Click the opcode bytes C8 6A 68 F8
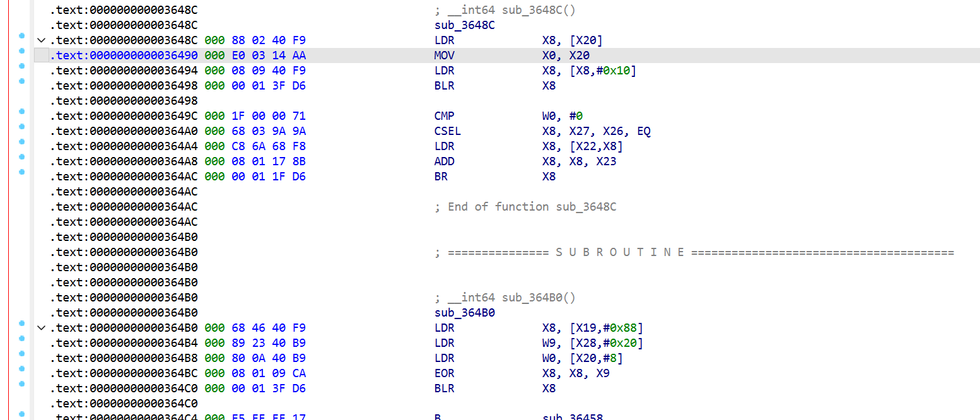Screen dimensions: 980x420 point(269,146)
